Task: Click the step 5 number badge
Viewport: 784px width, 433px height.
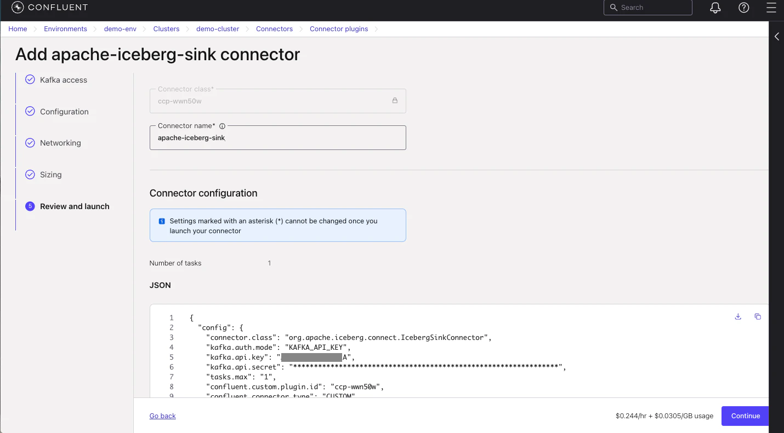Action: click(x=30, y=206)
